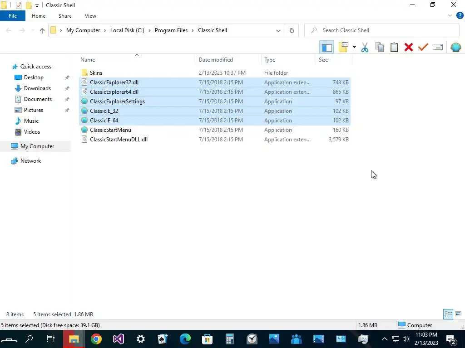Open Pictures in the navigation pane
Screen dimensions: 465x348
coord(34,110)
